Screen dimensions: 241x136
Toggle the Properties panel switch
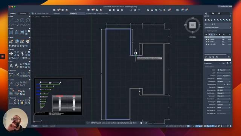click(x=223, y=63)
